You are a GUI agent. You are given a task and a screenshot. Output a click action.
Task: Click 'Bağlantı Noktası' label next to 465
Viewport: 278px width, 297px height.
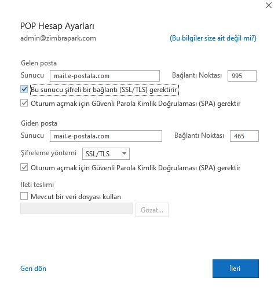199,135
